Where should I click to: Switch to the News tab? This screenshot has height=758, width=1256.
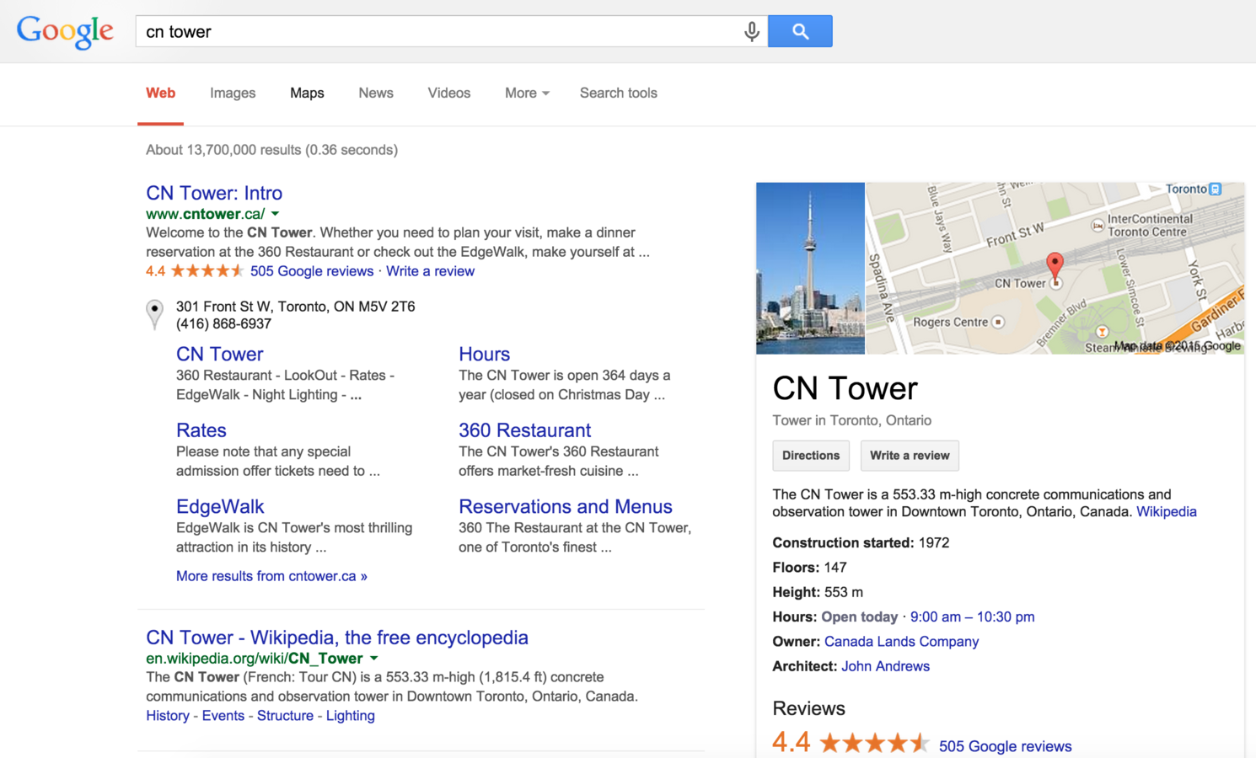tap(376, 93)
